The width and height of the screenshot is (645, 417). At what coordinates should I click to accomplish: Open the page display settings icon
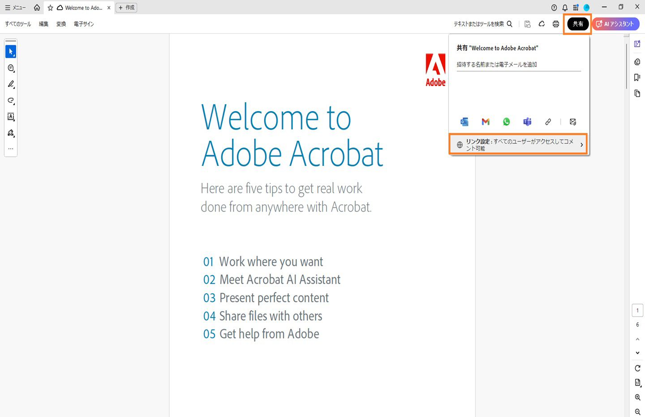[x=637, y=382]
